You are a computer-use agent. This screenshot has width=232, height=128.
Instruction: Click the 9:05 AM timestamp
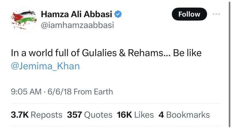(26, 92)
